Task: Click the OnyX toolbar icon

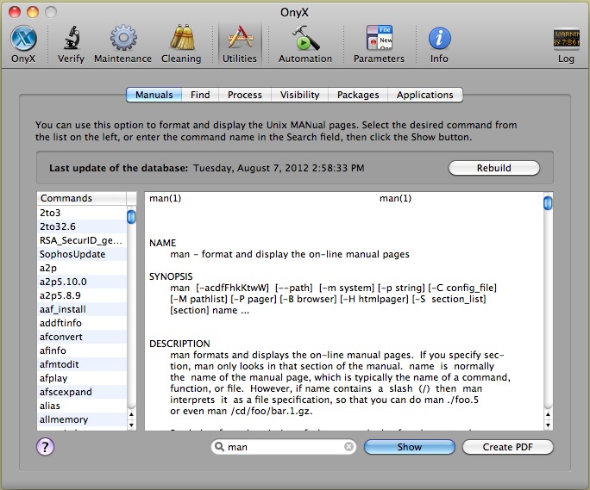Action: coord(23,40)
